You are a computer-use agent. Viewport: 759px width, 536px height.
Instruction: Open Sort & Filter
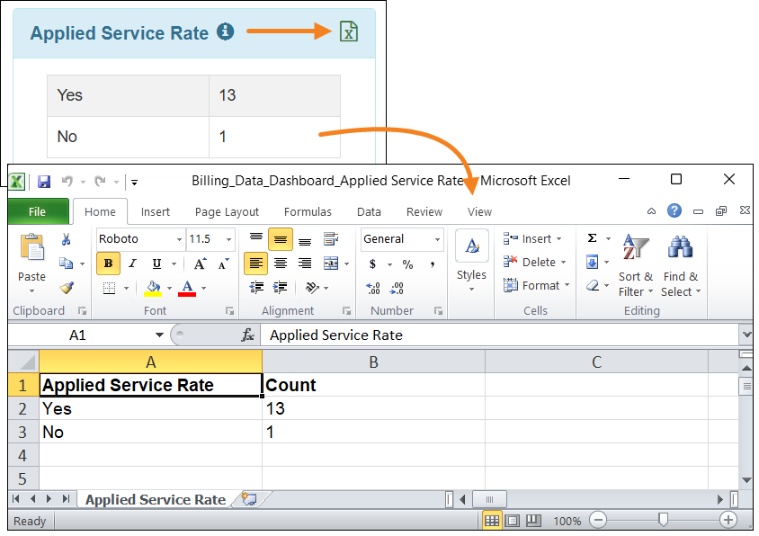pyautogui.click(x=636, y=265)
